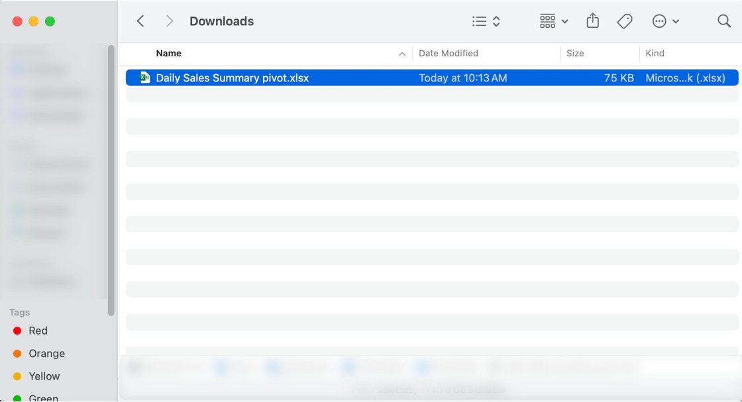Select the Orange tag in sidebar
Image resolution: width=742 pixels, height=402 pixels.
coord(39,353)
